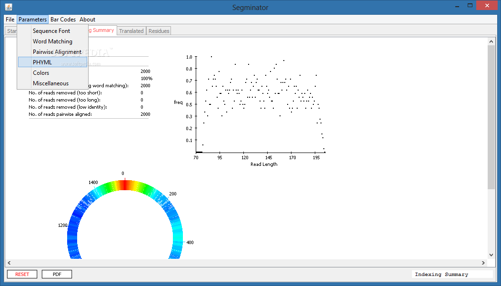Select Pairwise Alignment menu entry
This screenshot has width=501, height=286.
53,52
